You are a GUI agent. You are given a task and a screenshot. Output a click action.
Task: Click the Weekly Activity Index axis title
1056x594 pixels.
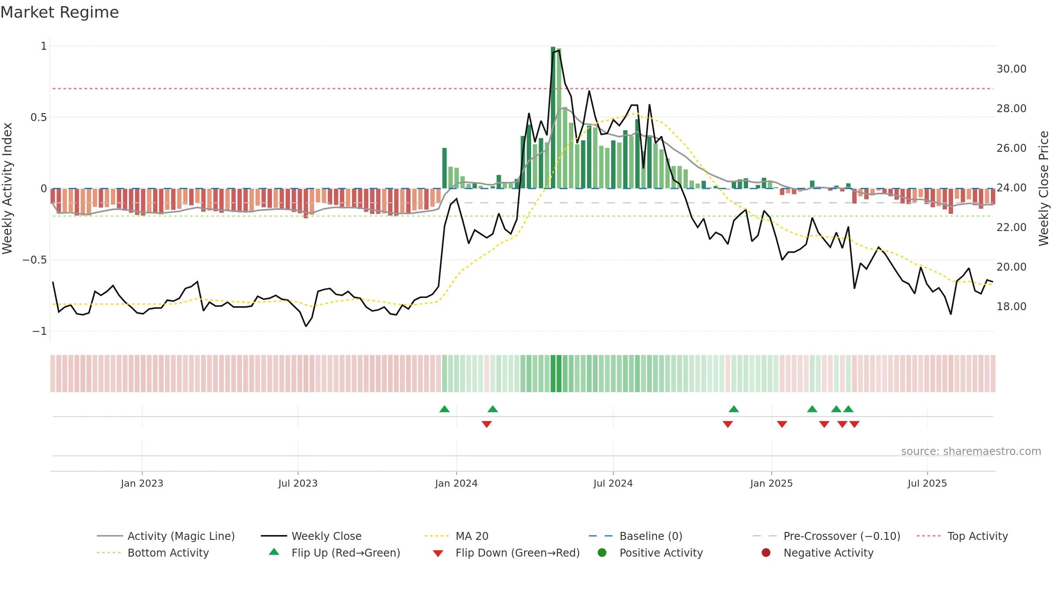point(7,188)
